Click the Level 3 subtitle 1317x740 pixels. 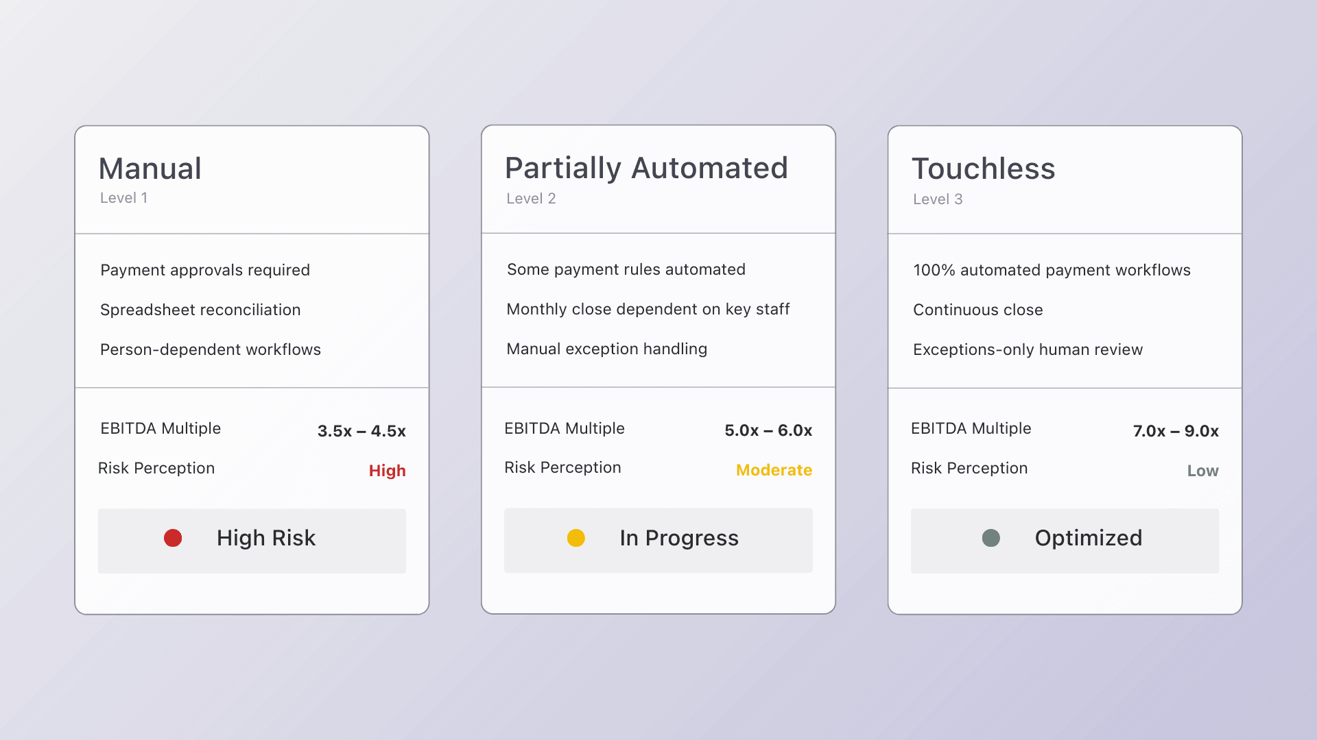pyautogui.click(x=938, y=199)
